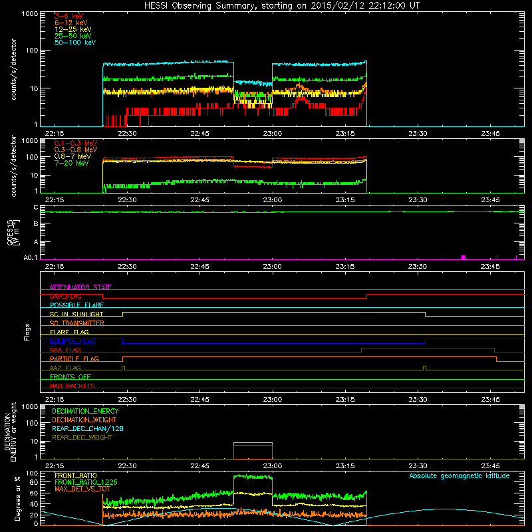Pick the "0.8-7 MeV" legend label
Image resolution: width=532 pixels, height=532 pixels.
click(x=73, y=156)
